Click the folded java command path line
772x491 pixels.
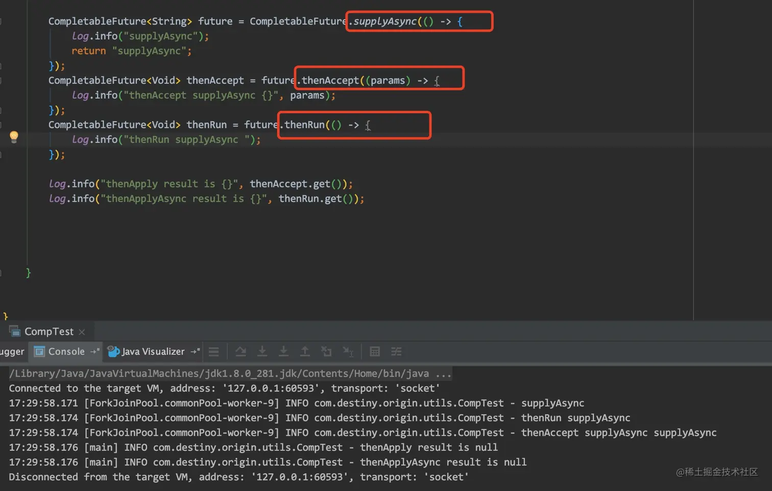click(x=230, y=373)
